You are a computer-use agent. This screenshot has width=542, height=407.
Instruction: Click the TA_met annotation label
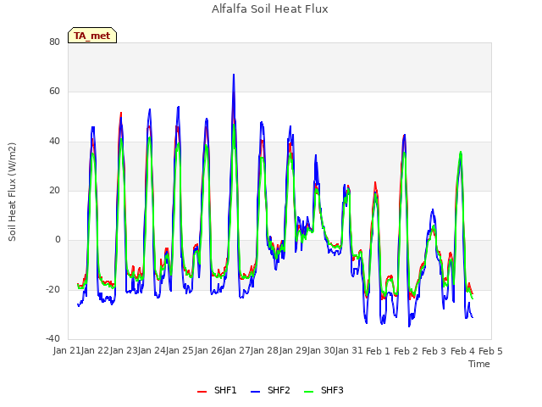pyautogui.click(x=92, y=36)
